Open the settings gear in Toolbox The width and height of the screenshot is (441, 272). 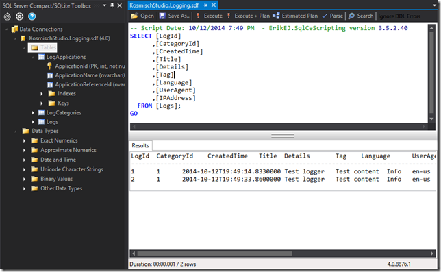point(19,16)
